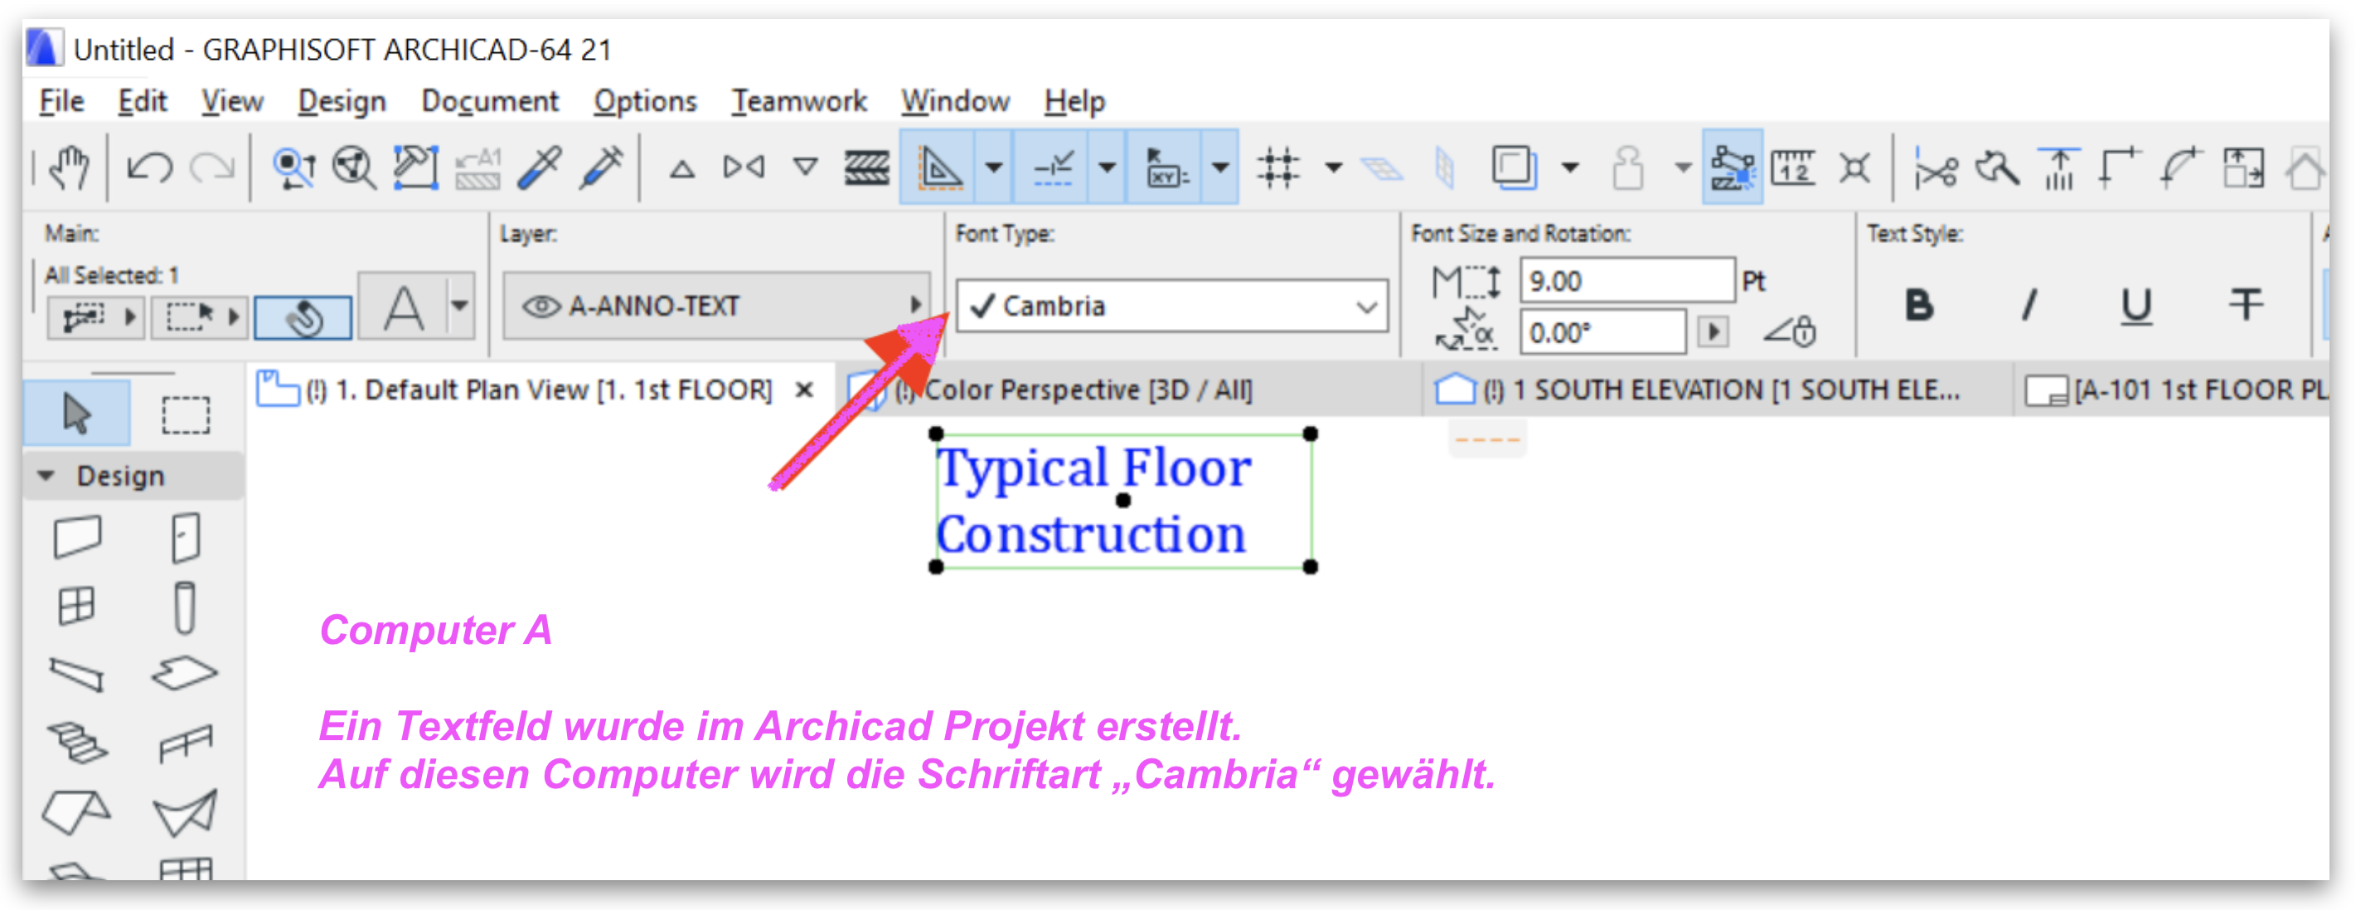
Task: Click the Resize icon
Action: click(2242, 167)
